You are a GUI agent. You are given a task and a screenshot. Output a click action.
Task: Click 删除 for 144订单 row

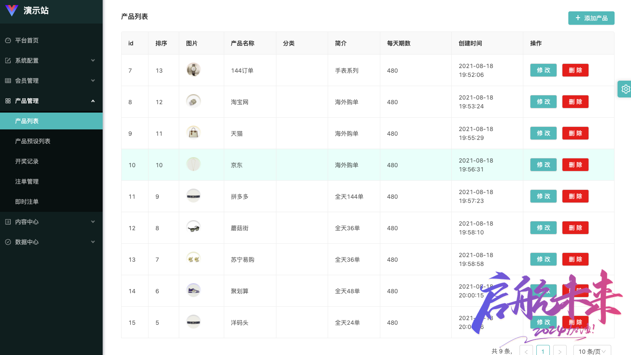coord(575,70)
